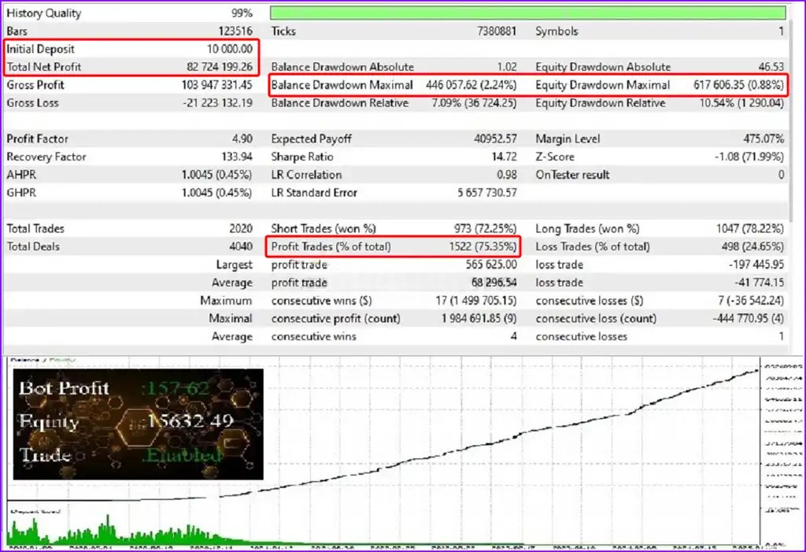Click the green History Quality progress bar
806x552 pixels.
point(527,13)
